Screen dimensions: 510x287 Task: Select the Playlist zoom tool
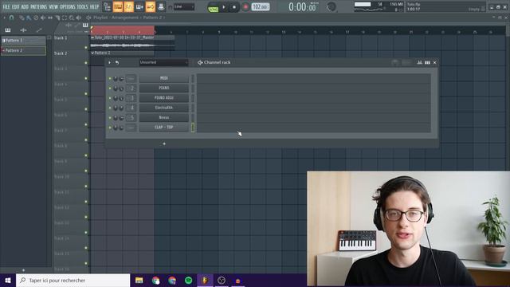(72, 18)
